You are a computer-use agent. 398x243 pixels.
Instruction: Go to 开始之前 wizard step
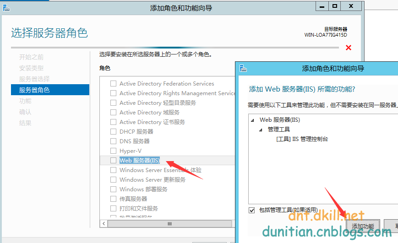coord(31,57)
